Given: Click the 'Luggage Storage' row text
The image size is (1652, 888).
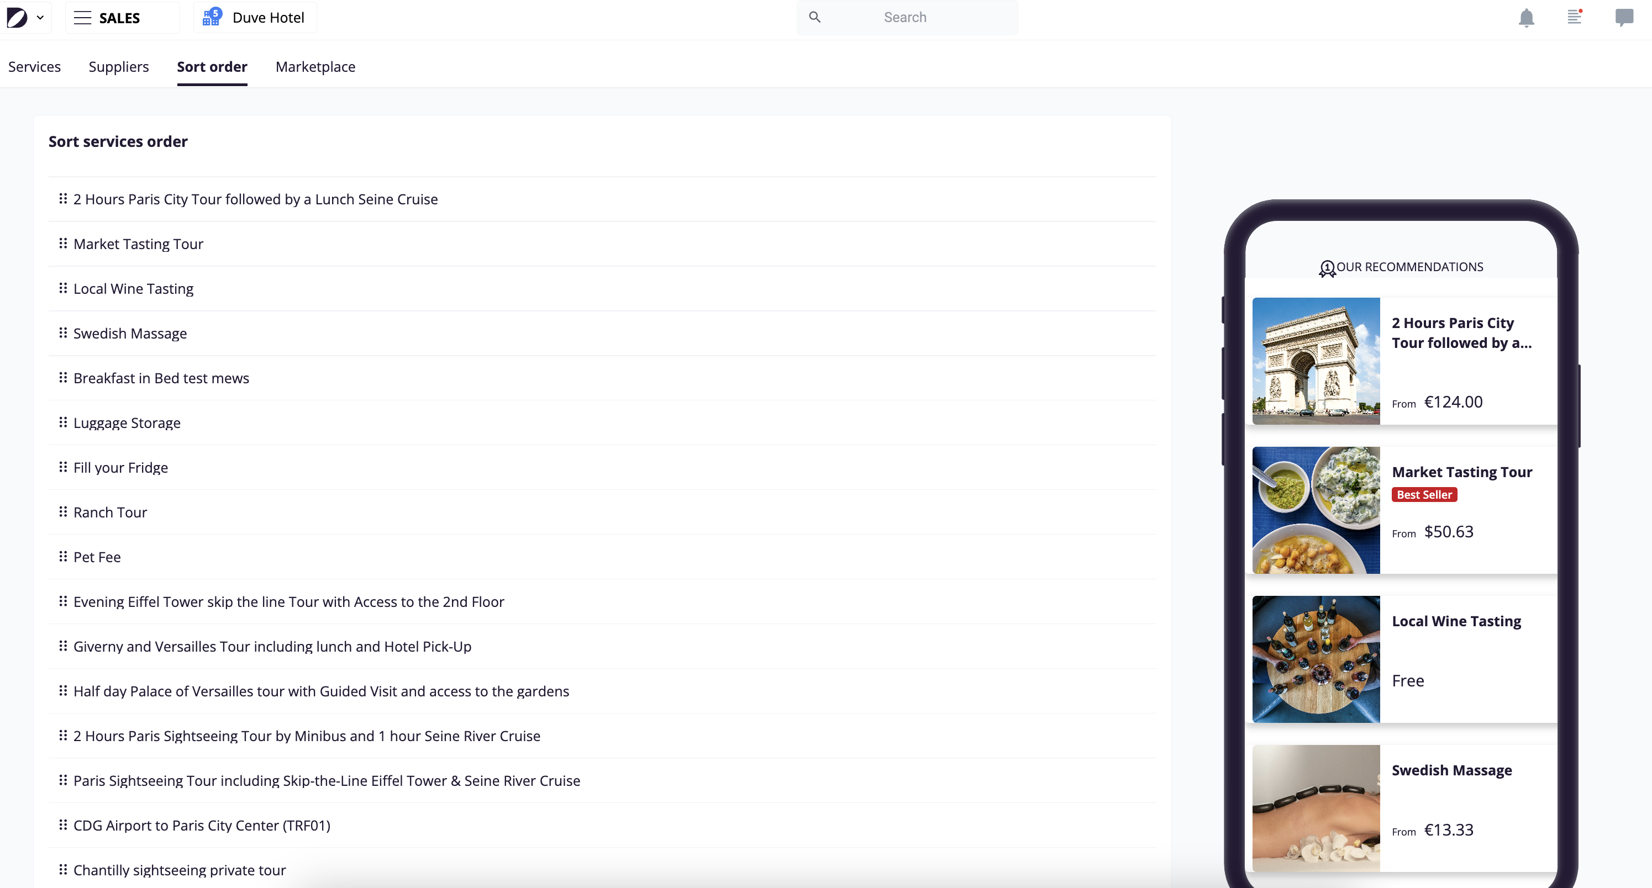Looking at the screenshot, I should coord(127,423).
